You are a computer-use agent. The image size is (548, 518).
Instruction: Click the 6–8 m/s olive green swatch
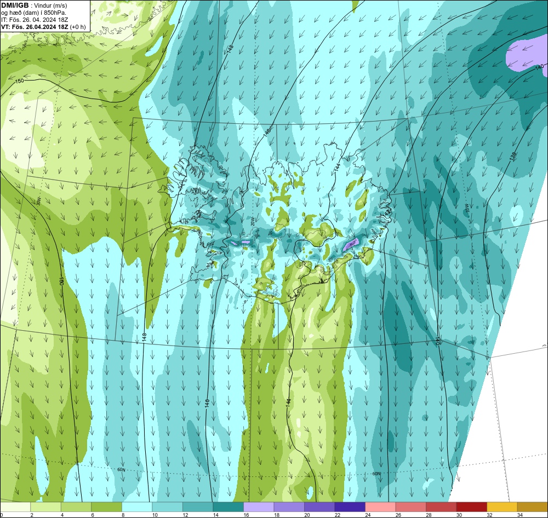pyautogui.click(x=107, y=507)
